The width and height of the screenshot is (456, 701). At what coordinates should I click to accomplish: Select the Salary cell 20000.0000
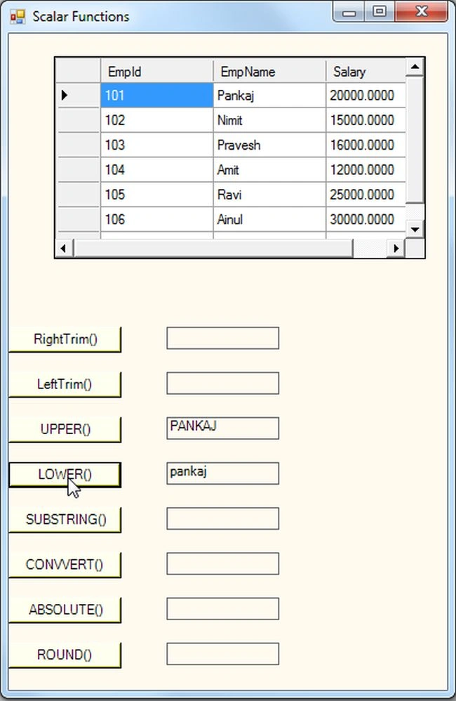click(x=366, y=96)
